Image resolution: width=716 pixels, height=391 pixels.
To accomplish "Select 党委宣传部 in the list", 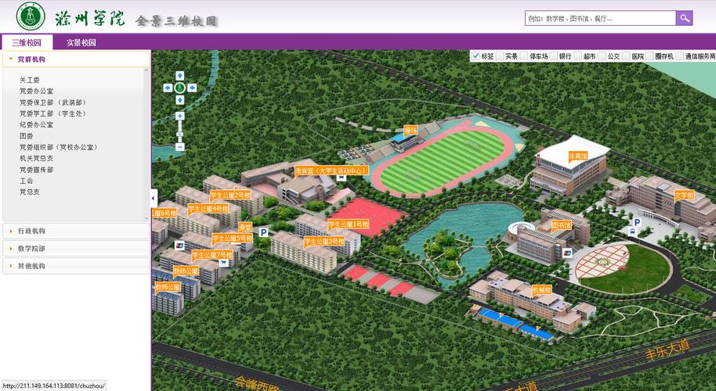I will pos(36,170).
